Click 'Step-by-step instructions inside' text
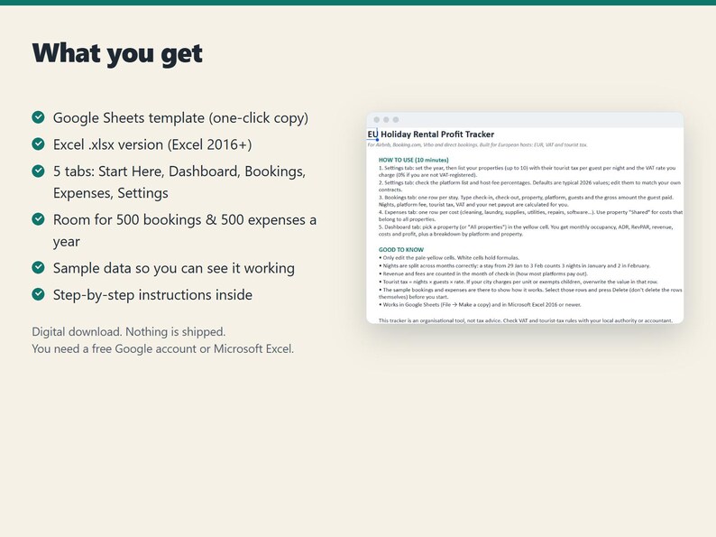Screen dimensions: 716x537 coord(152,295)
